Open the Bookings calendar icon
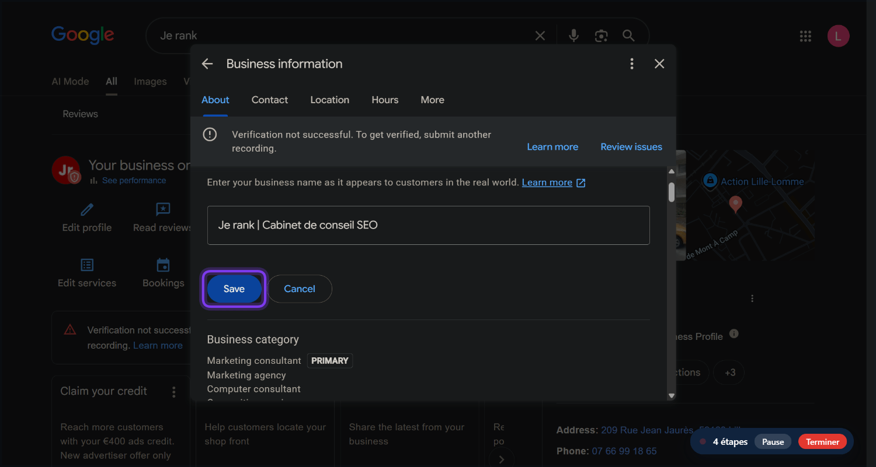This screenshot has height=467, width=876. [x=164, y=265]
